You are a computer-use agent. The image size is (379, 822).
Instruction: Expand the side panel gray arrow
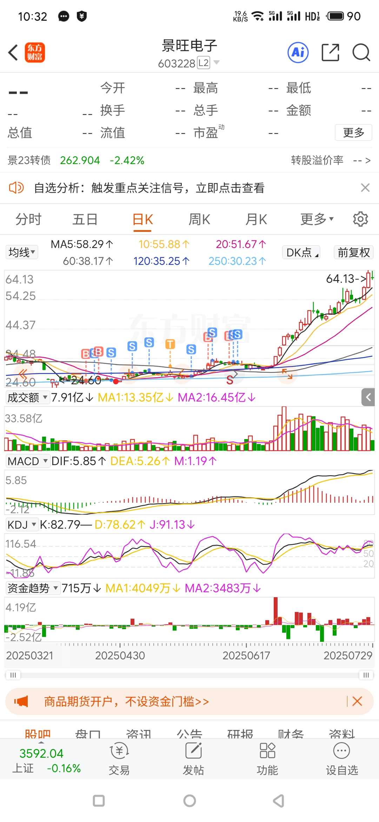pyautogui.click(x=368, y=397)
